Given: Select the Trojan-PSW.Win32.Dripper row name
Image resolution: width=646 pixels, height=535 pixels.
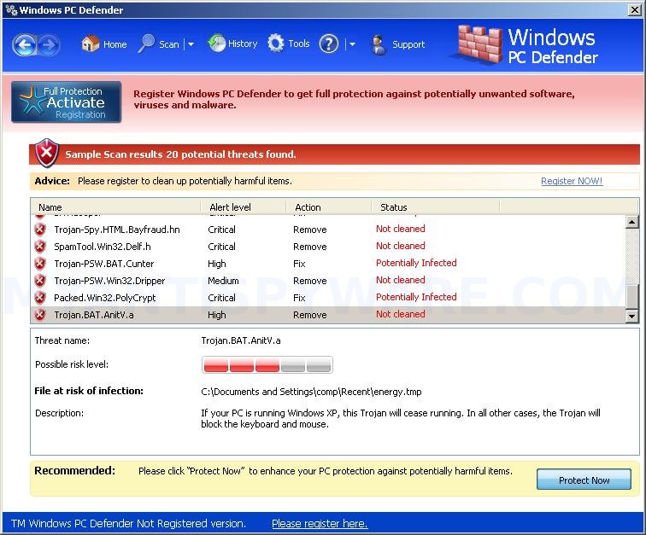Looking at the screenshot, I should coord(109,281).
